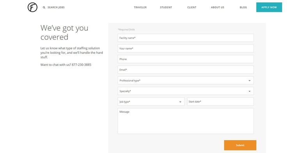Select the Phone input field
Image resolution: width=306 pixels, height=153 pixels.
tap(186, 59)
